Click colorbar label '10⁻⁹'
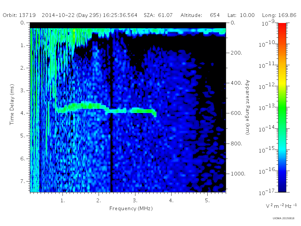Screen dimensions: 301x226 [x=268, y=23]
